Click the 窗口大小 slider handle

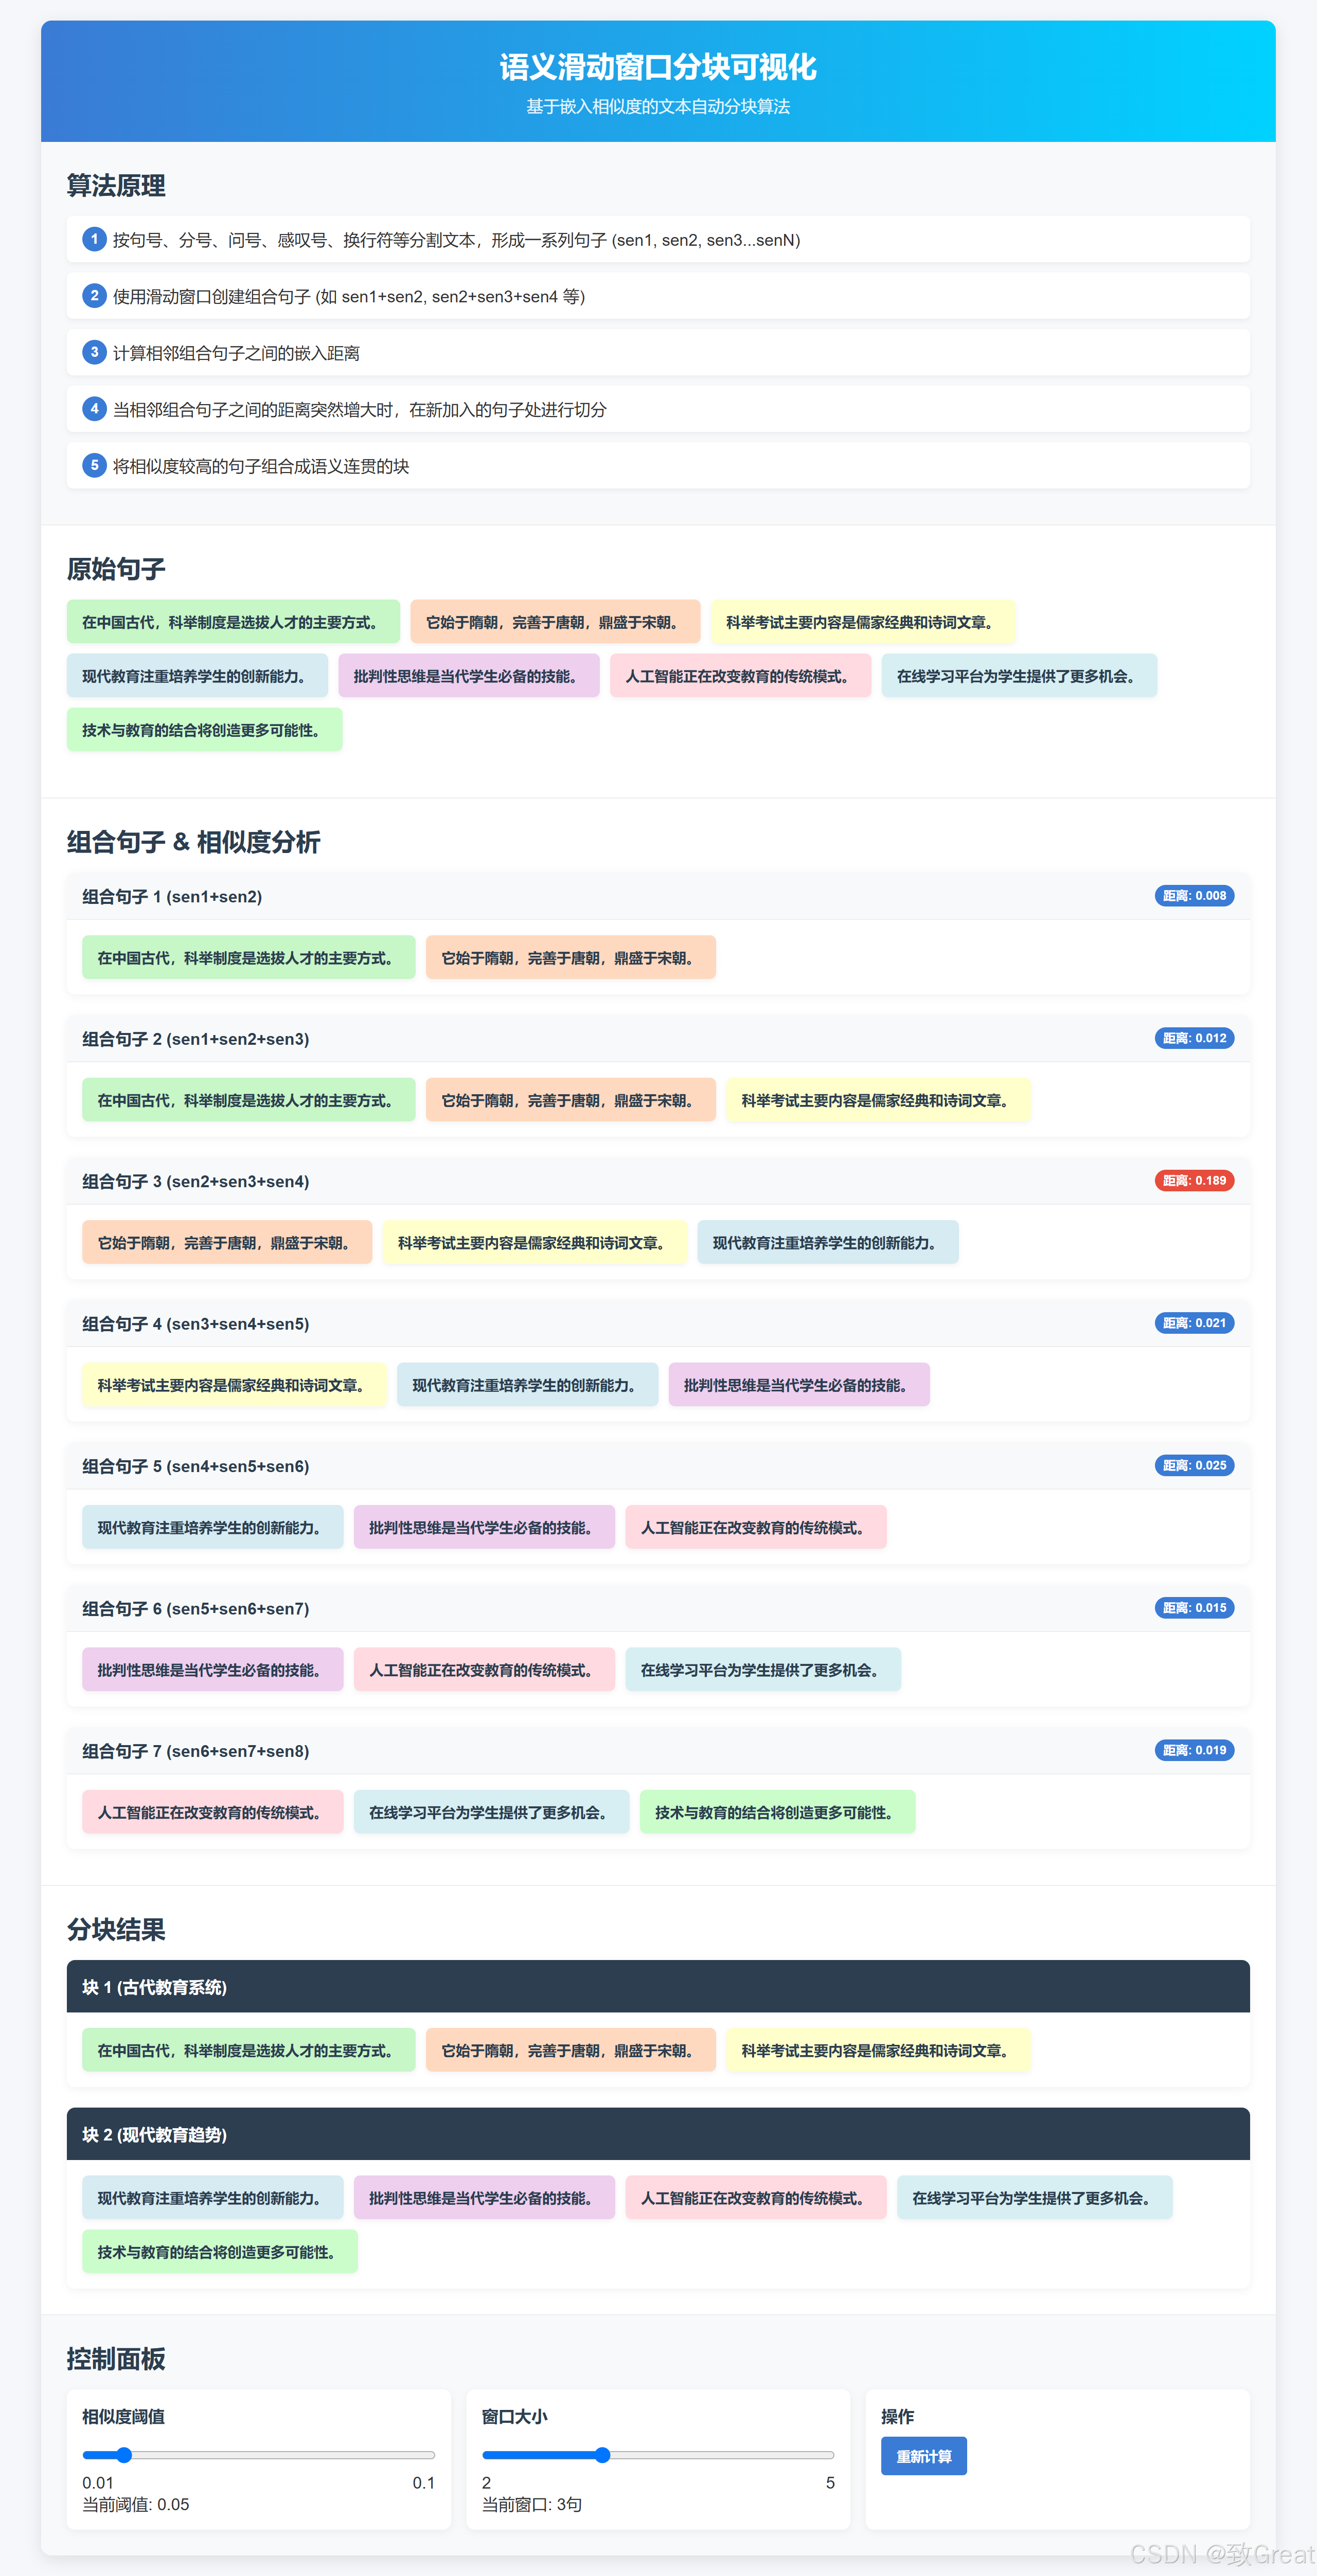click(x=602, y=2455)
